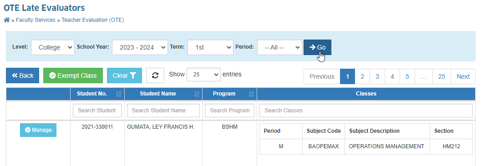Screen dimensions: 482x166
Task: Select student number 2021-330011
Action: (x=97, y=127)
